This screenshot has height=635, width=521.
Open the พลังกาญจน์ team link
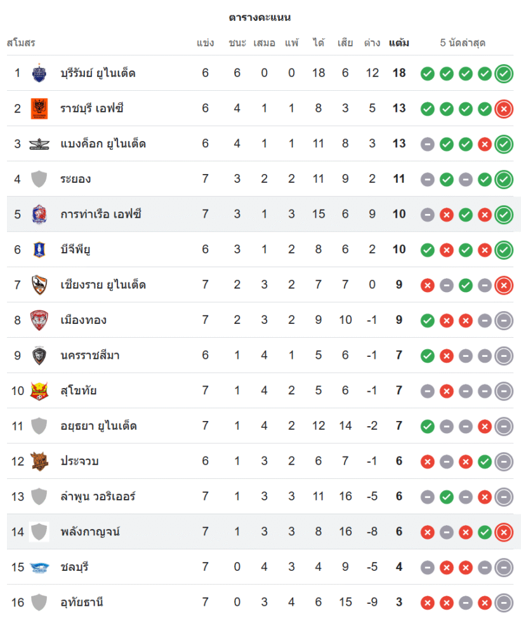(89, 531)
